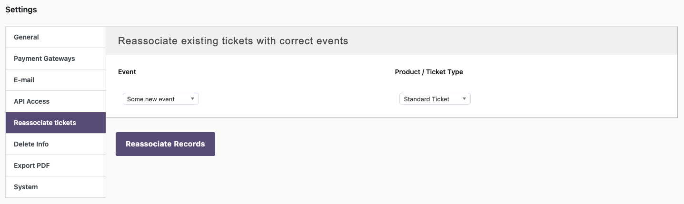Viewport: 684px width, 204px height.
Task: Go to the E-mail settings tab
Action: coord(24,80)
